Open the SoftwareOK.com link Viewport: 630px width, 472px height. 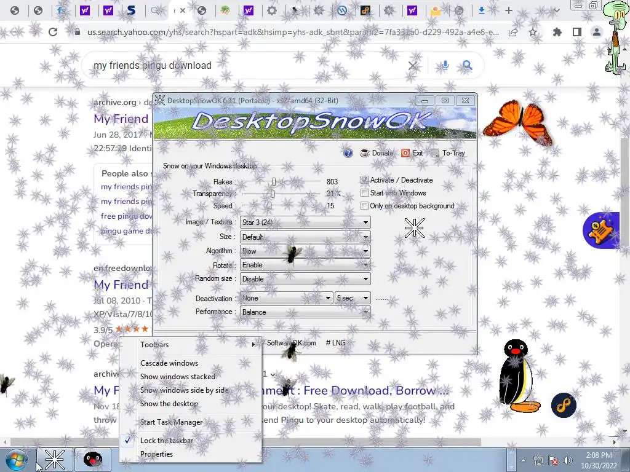291,343
